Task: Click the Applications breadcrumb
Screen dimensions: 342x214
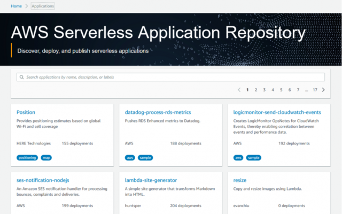Action: (x=43, y=6)
